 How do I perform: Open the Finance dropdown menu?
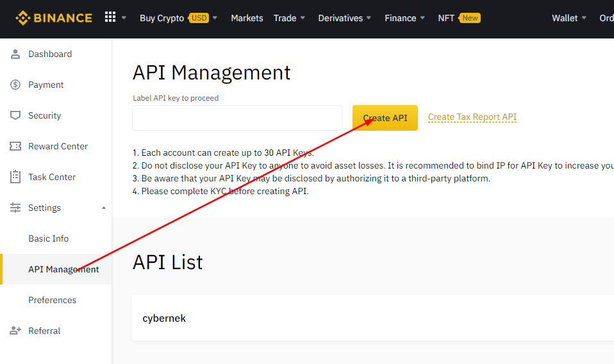click(405, 18)
